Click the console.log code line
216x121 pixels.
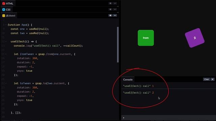[x=48, y=46]
